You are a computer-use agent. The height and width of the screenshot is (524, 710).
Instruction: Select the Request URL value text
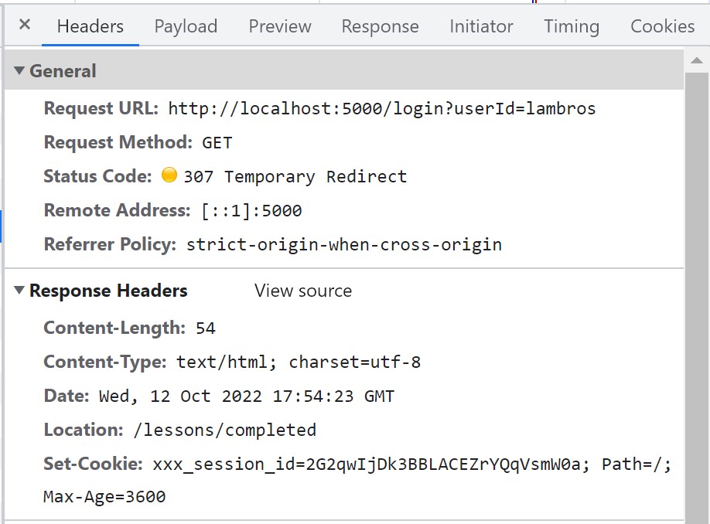click(382, 108)
